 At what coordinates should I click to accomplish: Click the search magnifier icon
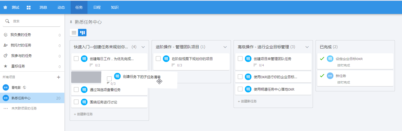[x=7, y=21]
